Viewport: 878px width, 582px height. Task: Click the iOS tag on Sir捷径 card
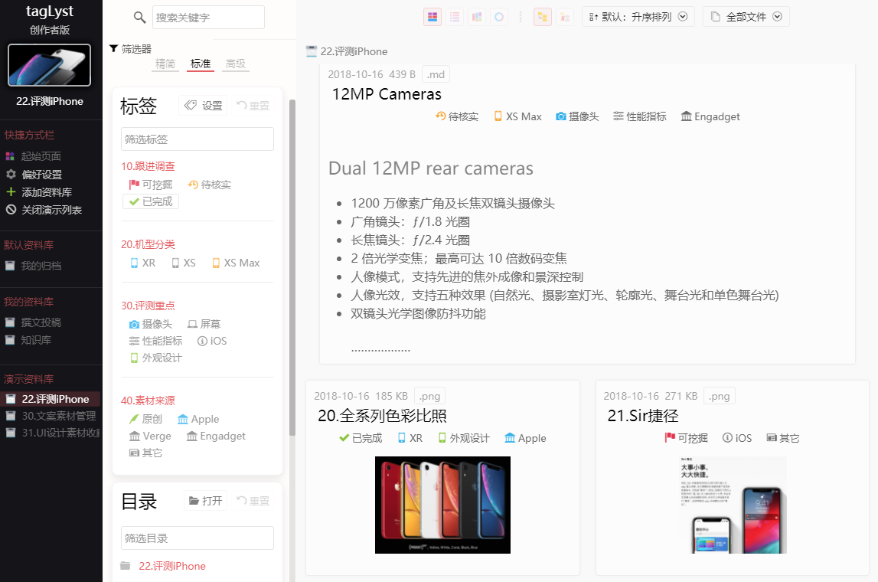(737, 438)
